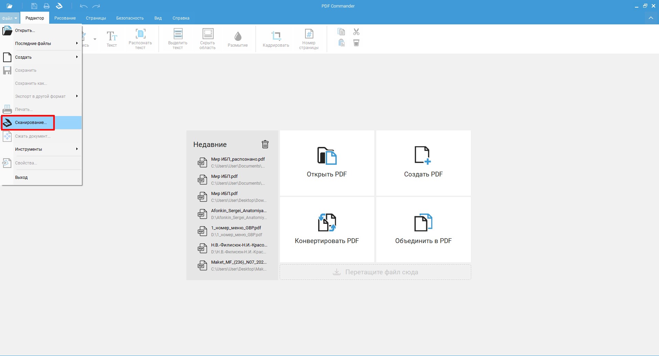Click the Кадрировать crop tool
659x356 pixels.
[276, 39]
